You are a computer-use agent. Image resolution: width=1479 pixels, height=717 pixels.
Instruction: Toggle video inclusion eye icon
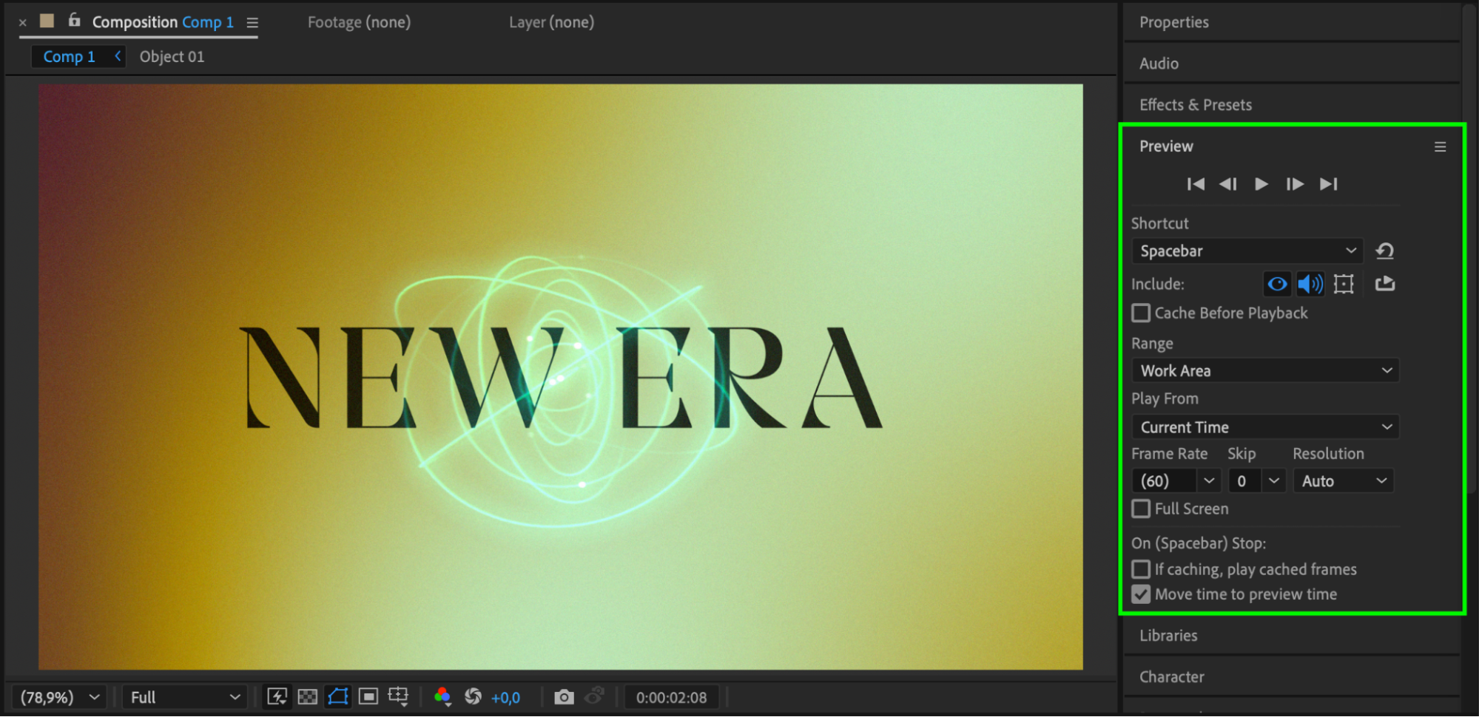click(1277, 284)
